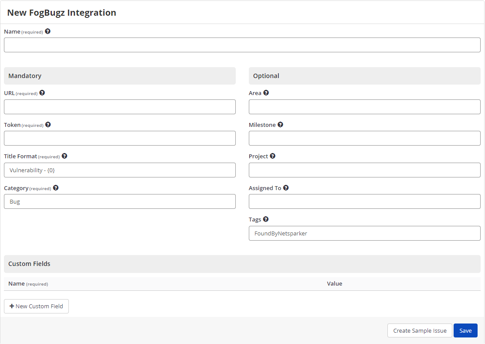View the Project field help icon
Image resolution: width=485 pixels, height=344 pixels.
coord(272,156)
